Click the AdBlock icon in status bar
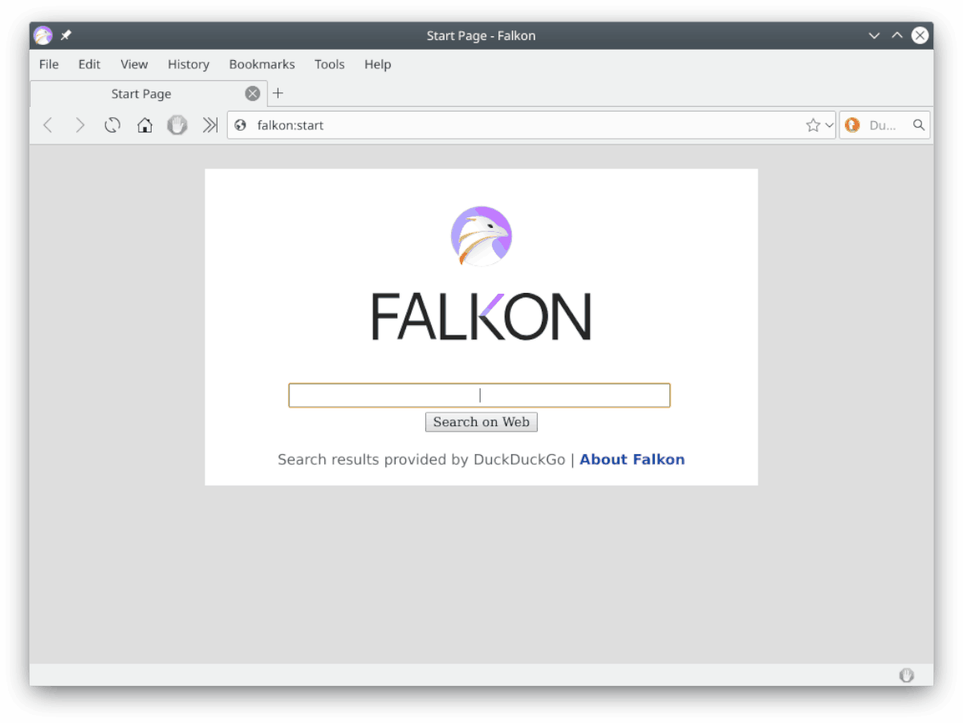Viewport: 963px width, 723px height. pyautogui.click(x=906, y=675)
